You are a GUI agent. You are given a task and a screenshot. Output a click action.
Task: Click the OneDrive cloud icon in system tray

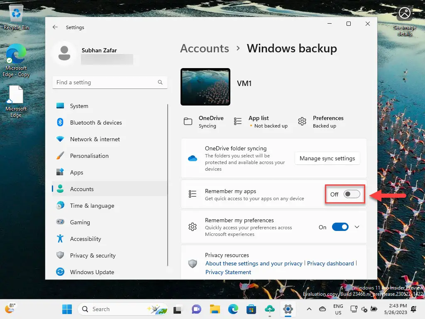coord(322,309)
